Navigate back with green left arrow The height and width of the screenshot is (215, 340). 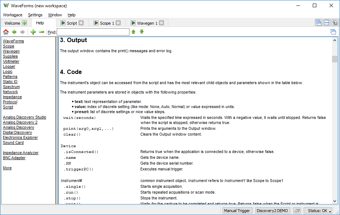pos(14,32)
